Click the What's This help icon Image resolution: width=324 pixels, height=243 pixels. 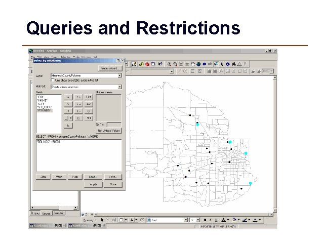160,64
